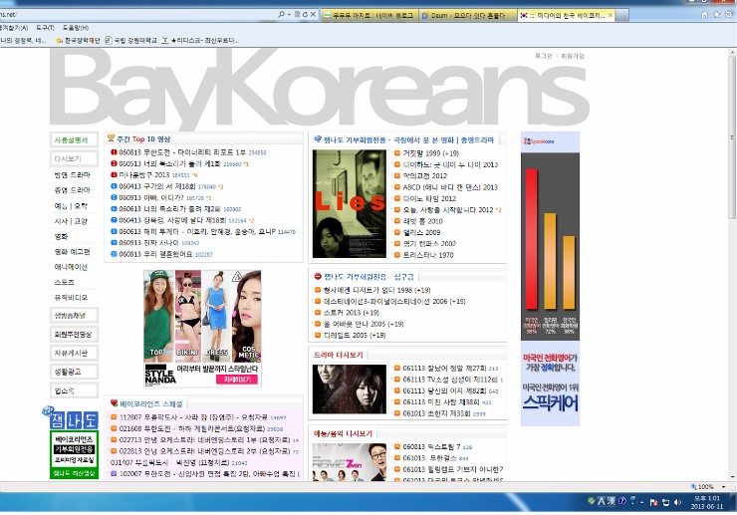737x515 pixels.
Task: Open address bar autocomplete dropdown arrow
Action: (x=289, y=15)
